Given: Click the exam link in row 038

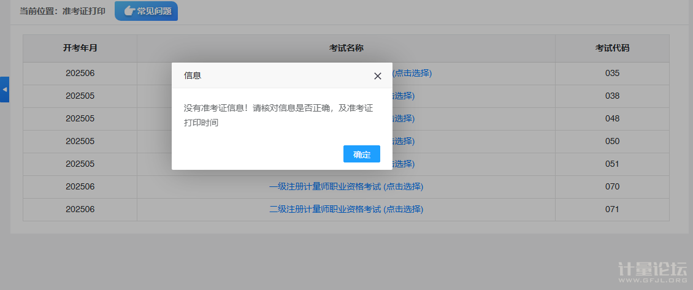Looking at the screenshot, I should point(403,96).
